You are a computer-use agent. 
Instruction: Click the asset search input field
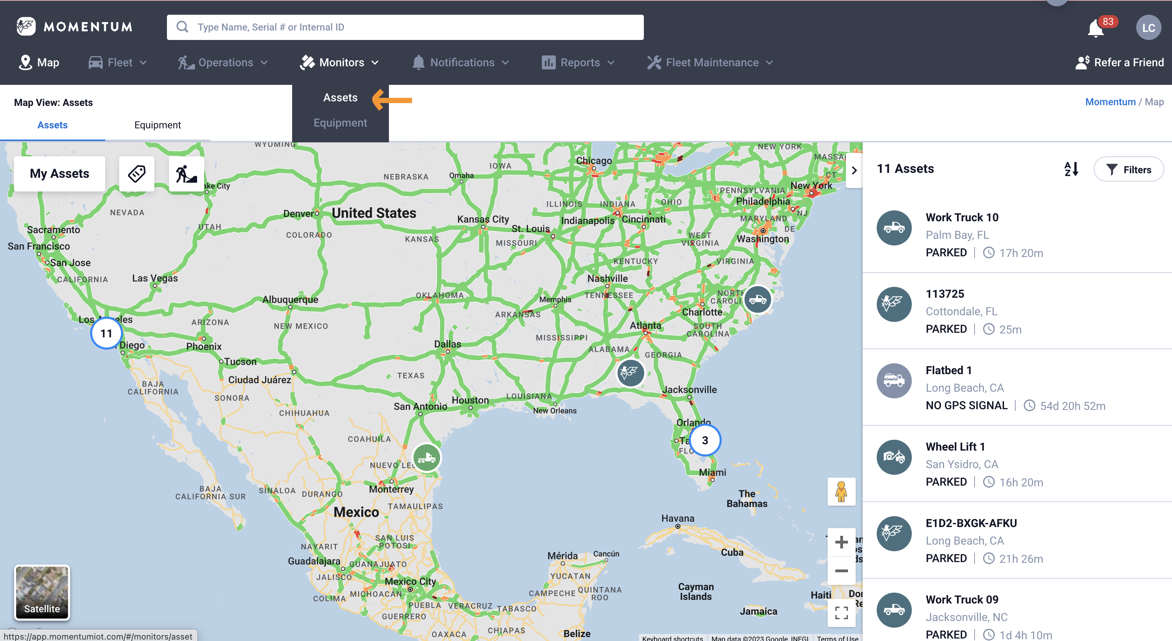(405, 27)
